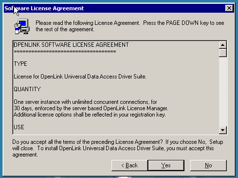Close the Software License Agreement dialog
Screen dimensions: 238x178
tap(229, 8)
